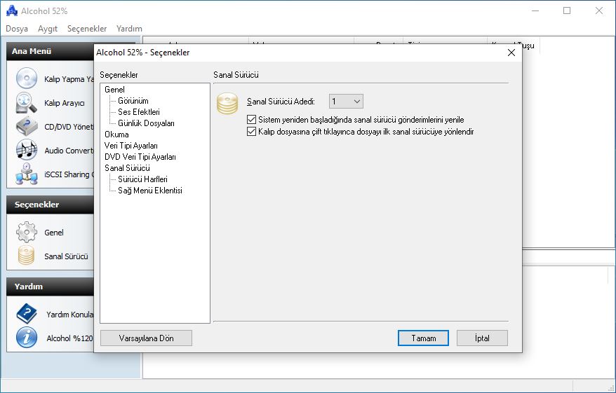This screenshot has width=616, height=393.
Task: Close the Seçenekler dialog with X
Action: 511,53
